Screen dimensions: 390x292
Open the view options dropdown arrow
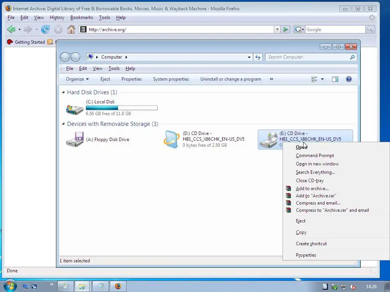(322, 79)
